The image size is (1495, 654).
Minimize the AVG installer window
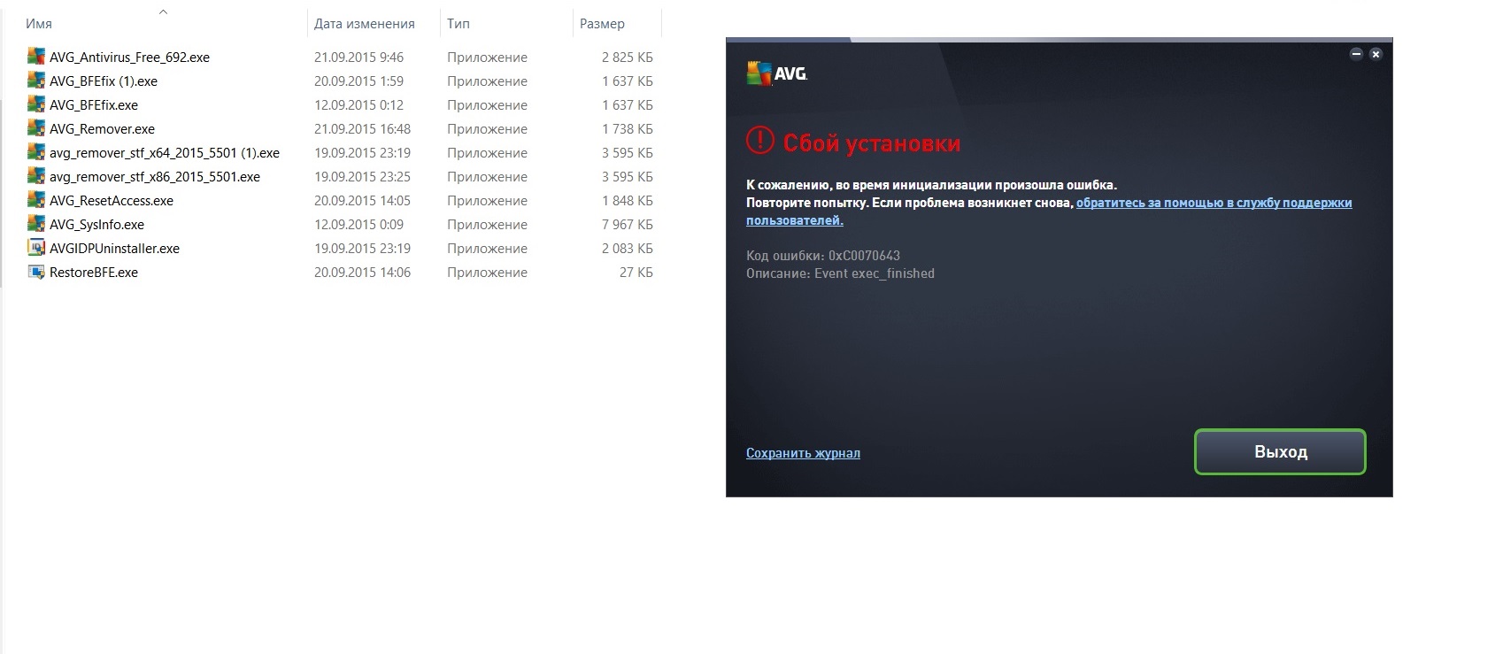coord(1355,54)
